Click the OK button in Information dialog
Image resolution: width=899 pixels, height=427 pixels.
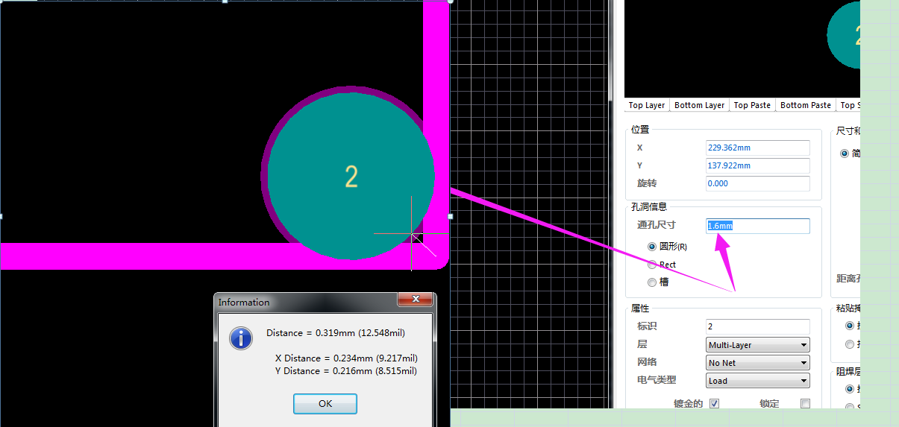(x=325, y=403)
